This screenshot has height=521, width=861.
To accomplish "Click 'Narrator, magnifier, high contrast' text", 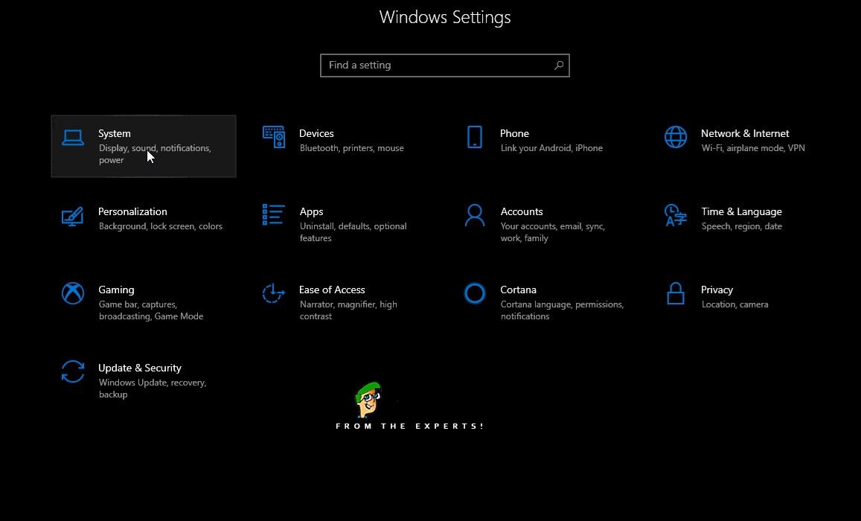I will click(x=348, y=310).
